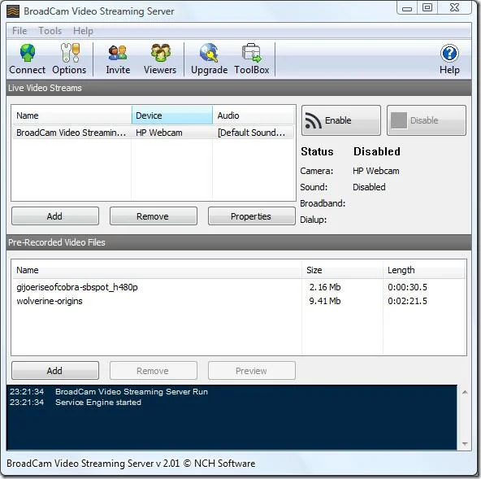The height and width of the screenshot is (479, 481).
Task: Click the BroadCam app icon in title bar
Action: (13, 11)
